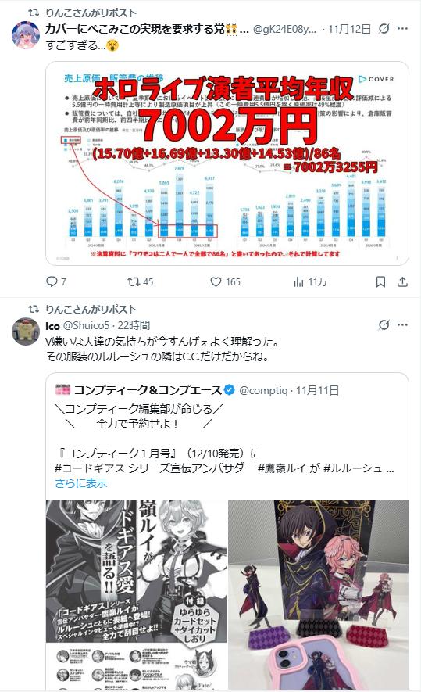Like the post with 165 likes

tap(216, 281)
